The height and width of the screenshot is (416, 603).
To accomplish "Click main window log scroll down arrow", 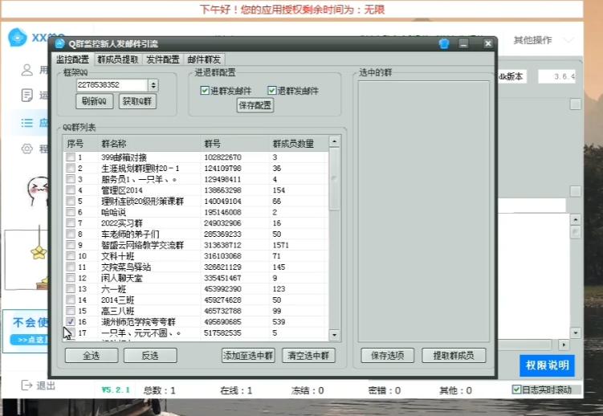I will [576, 332].
